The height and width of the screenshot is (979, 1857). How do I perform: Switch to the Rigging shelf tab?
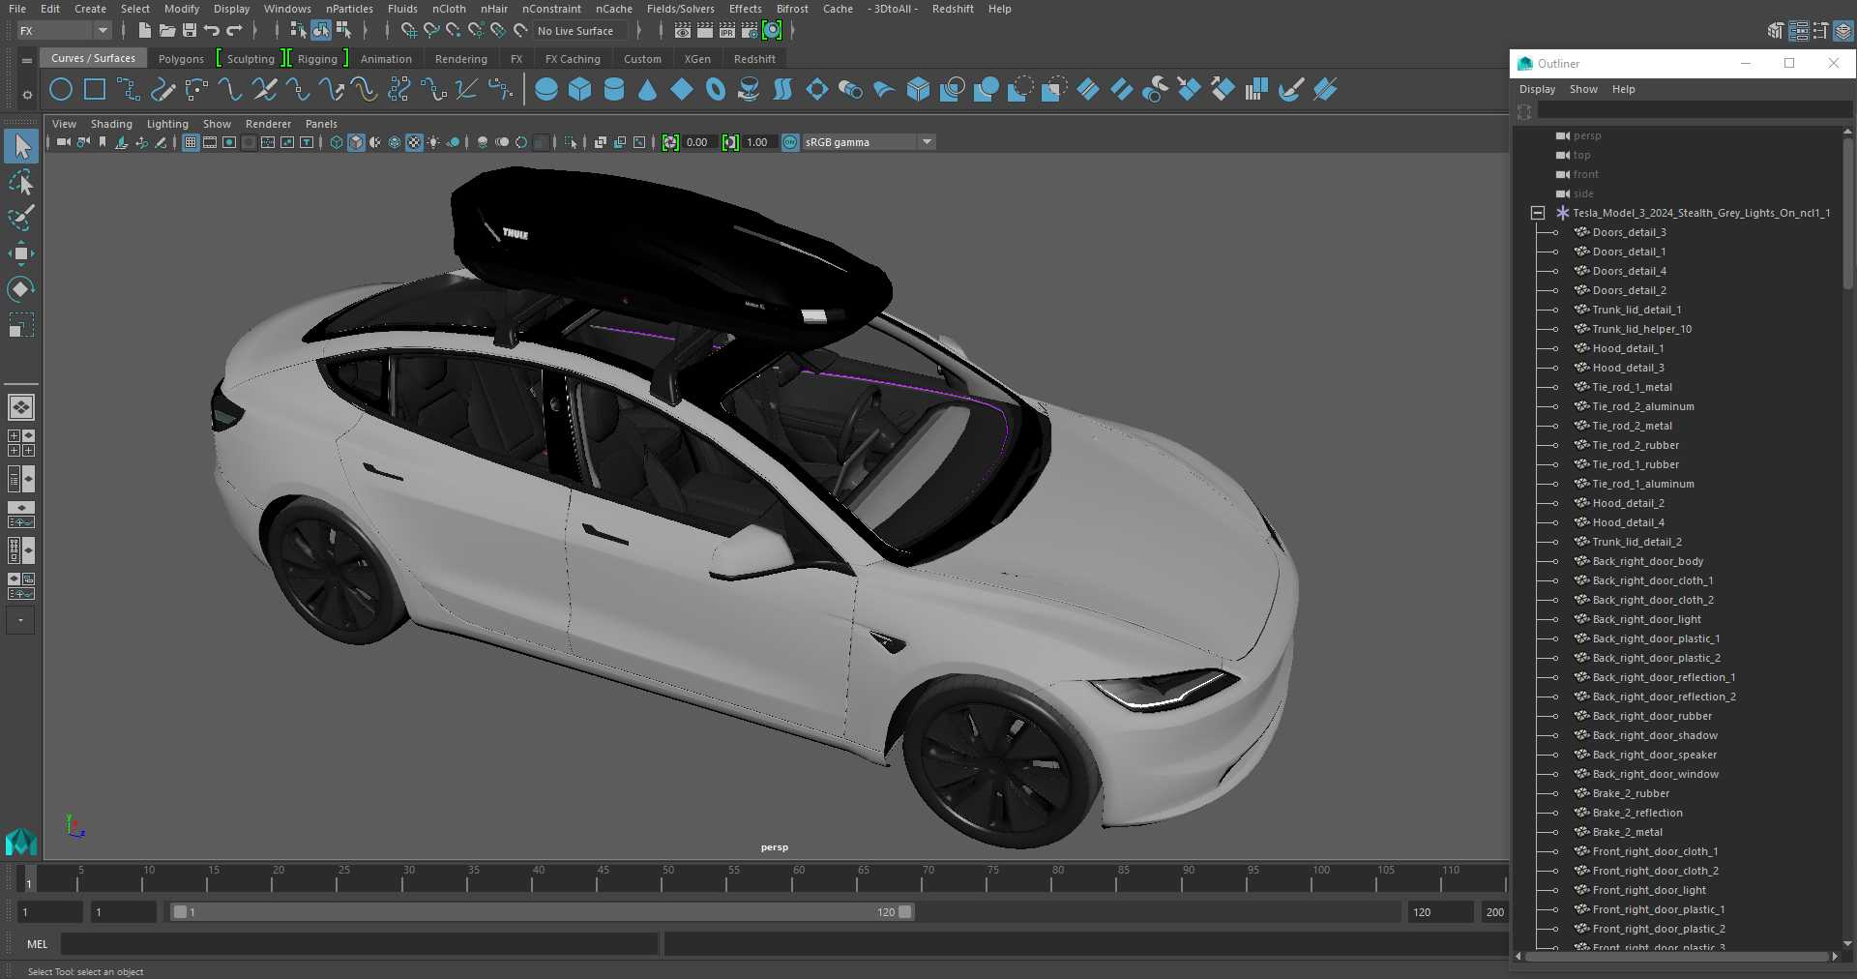click(317, 59)
